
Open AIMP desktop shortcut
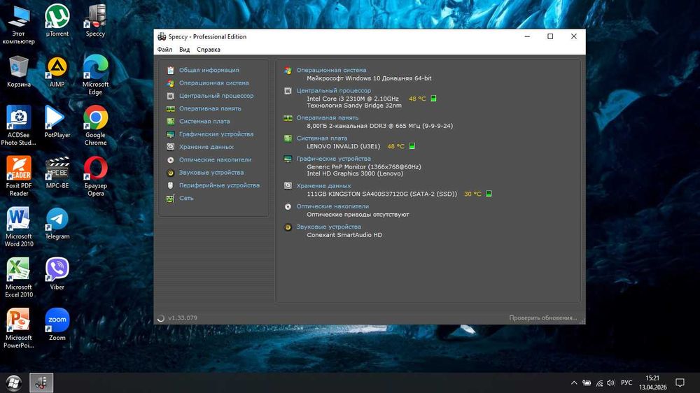[x=57, y=72]
